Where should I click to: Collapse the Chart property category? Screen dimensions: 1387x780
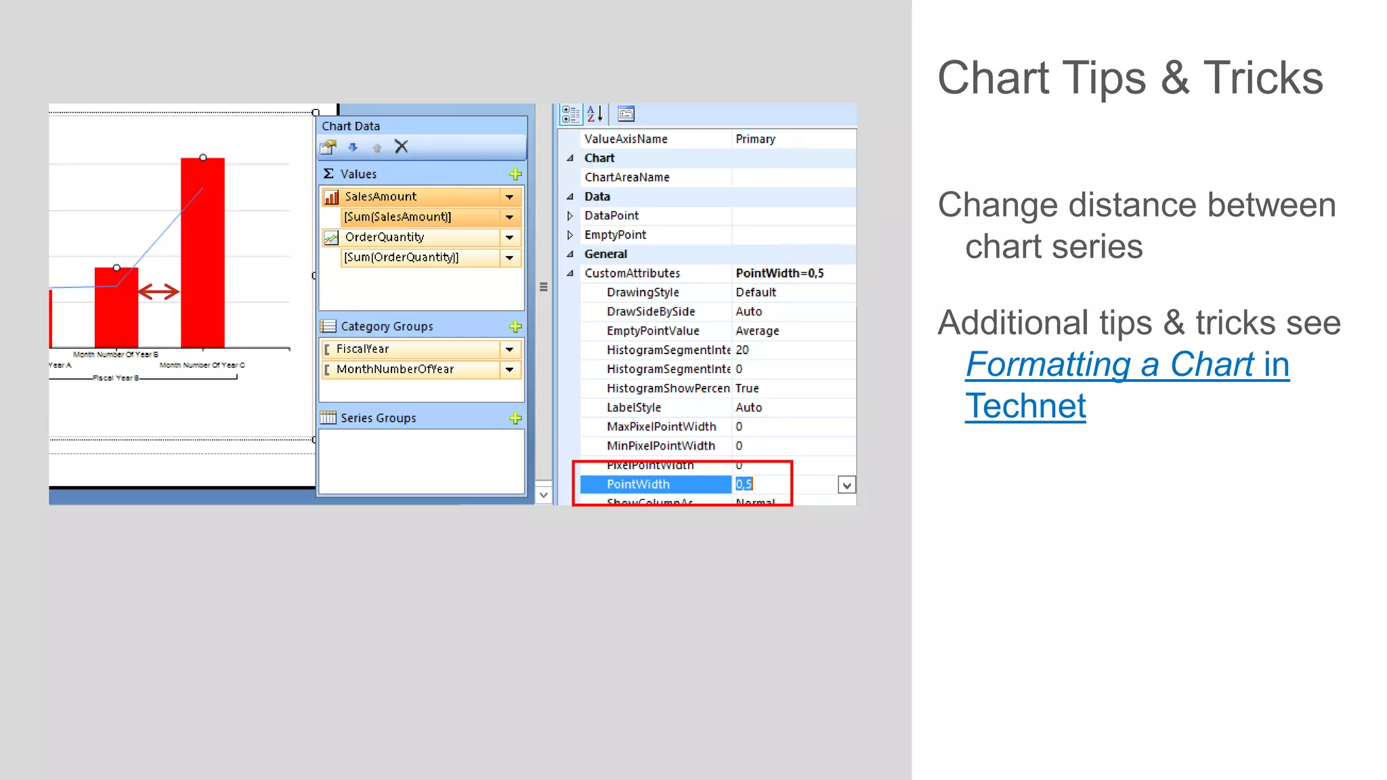coord(570,158)
